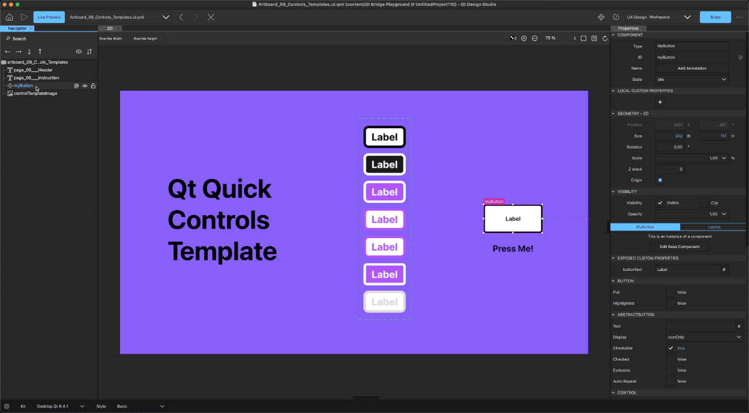
Task: Click the blue Share button
Action: (x=715, y=17)
